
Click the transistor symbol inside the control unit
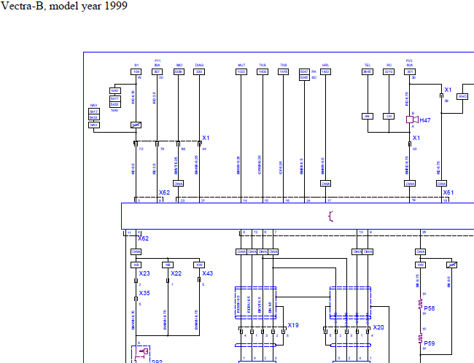coord(331,216)
